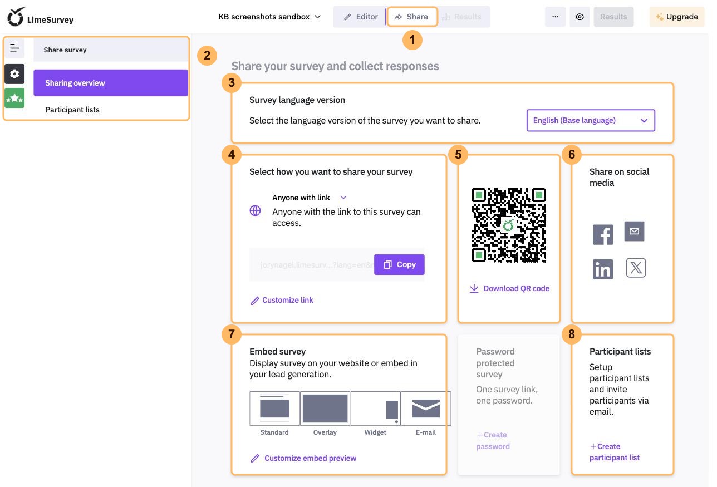
Task: Click the 'Share on social media' title
Action: [x=620, y=177]
